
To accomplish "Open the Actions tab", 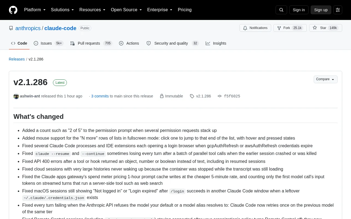I will pos(129,43).
